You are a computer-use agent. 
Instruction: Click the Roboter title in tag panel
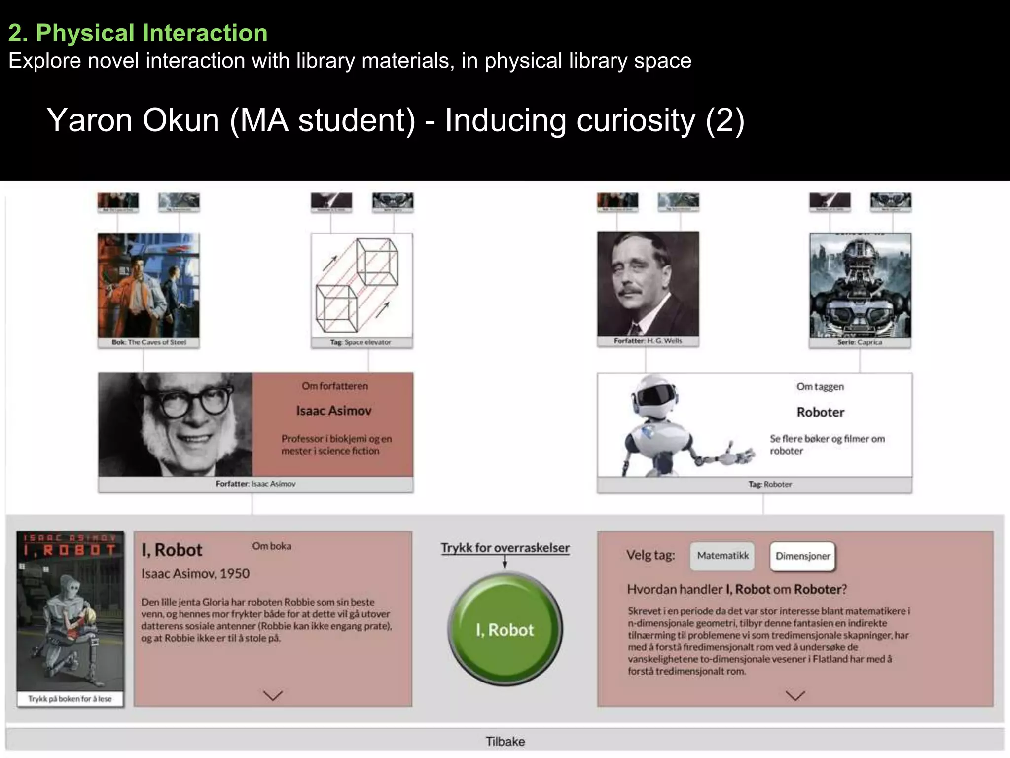[x=821, y=412]
